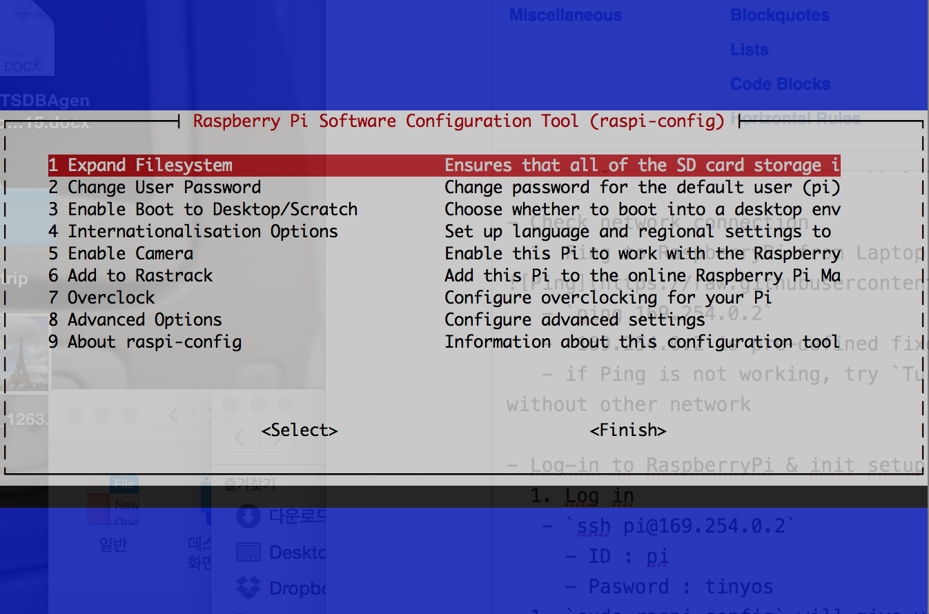Screen dimensions: 929x614
Task: Click '1. Log in' line in background editor
Action: coord(582,495)
